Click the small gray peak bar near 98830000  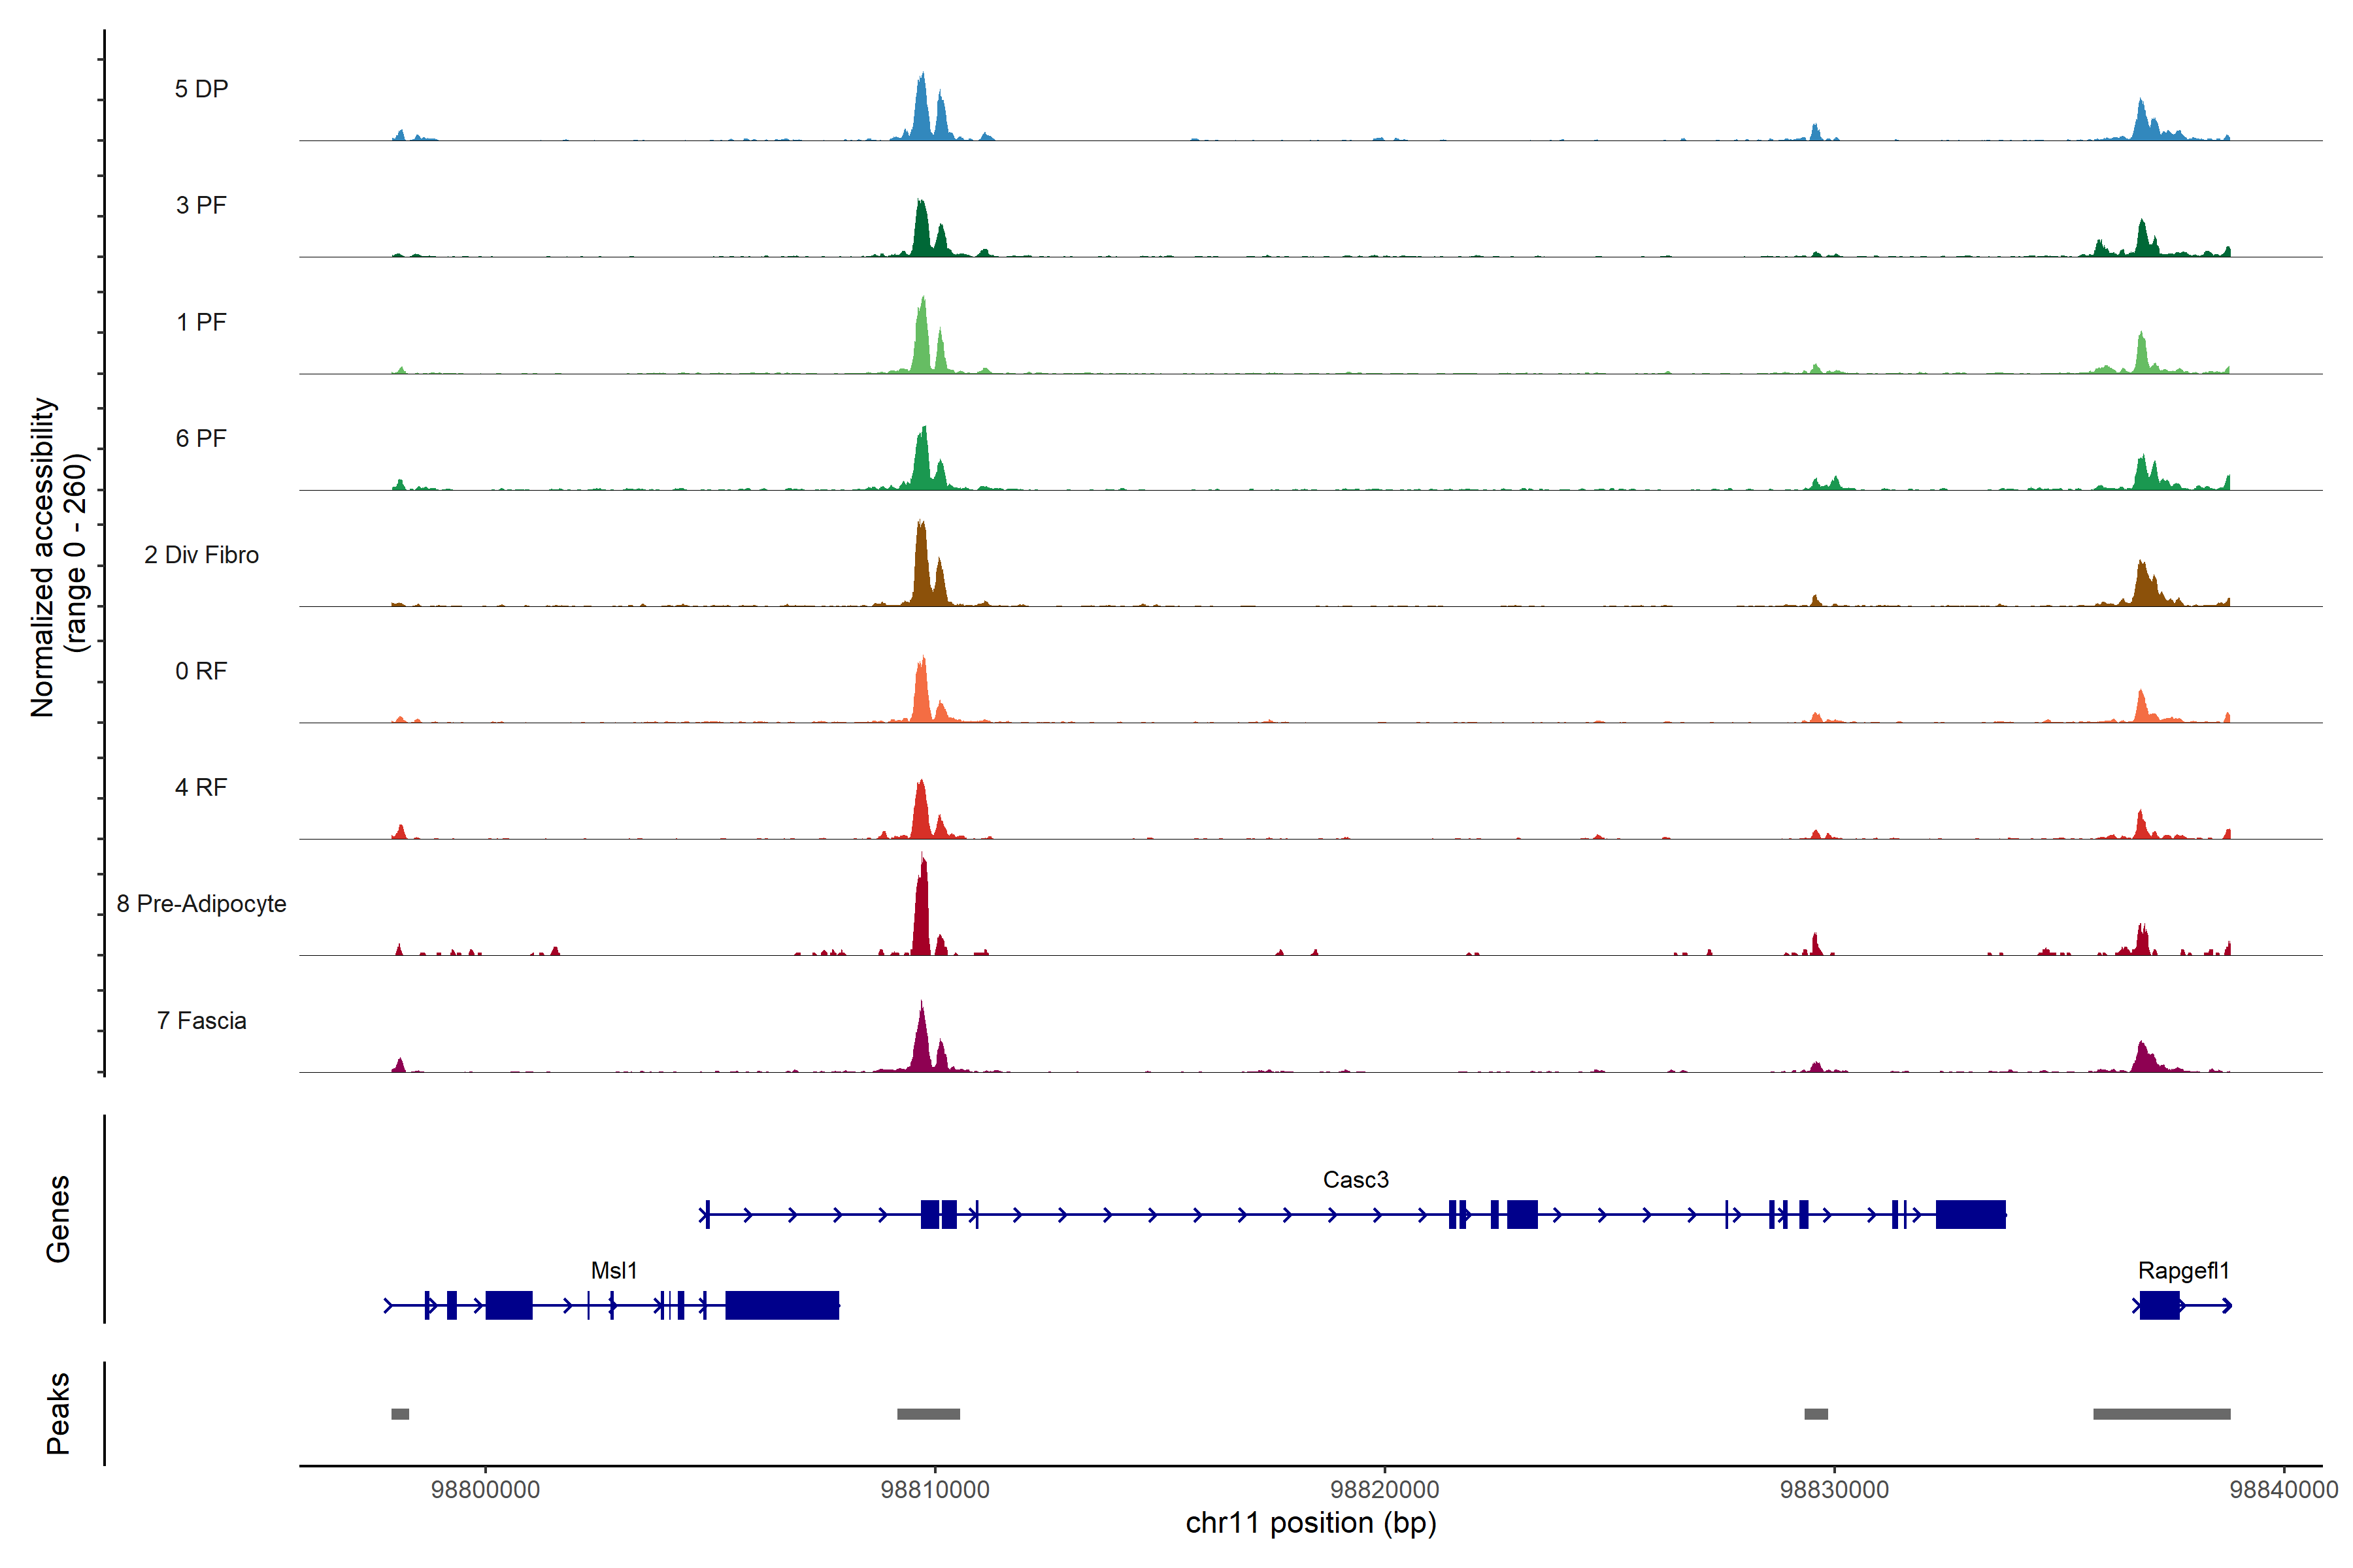coord(1816,1414)
